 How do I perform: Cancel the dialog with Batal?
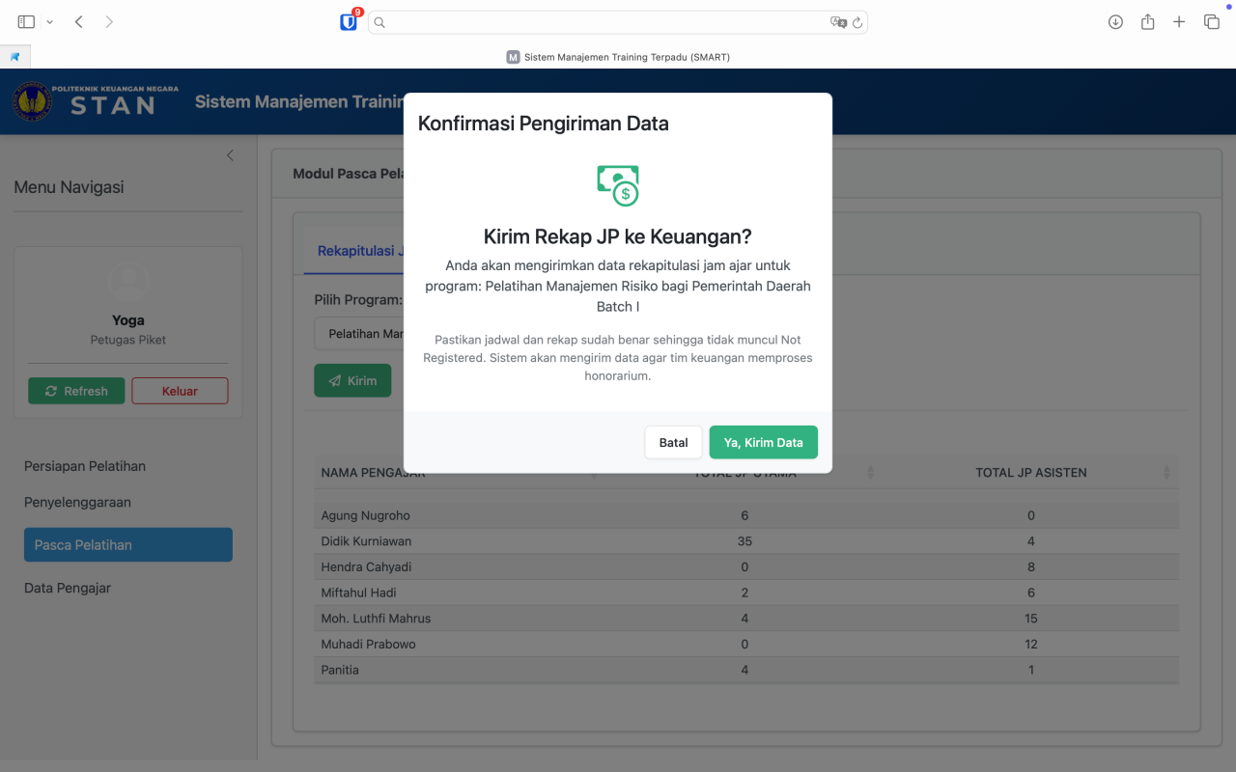(x=673, y=442)
